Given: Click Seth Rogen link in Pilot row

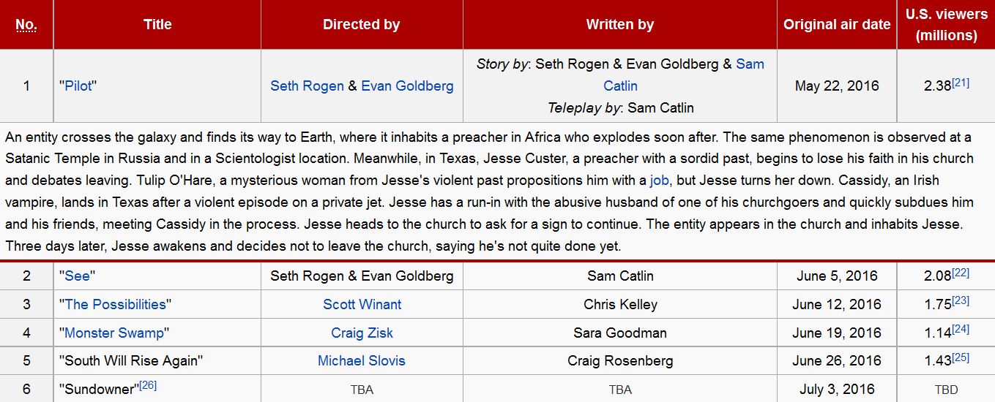Looking at the screenshot, I should [307, 86].
